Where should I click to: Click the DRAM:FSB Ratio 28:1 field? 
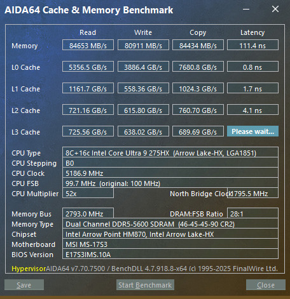pyautogui.click(x=252, y=213)
